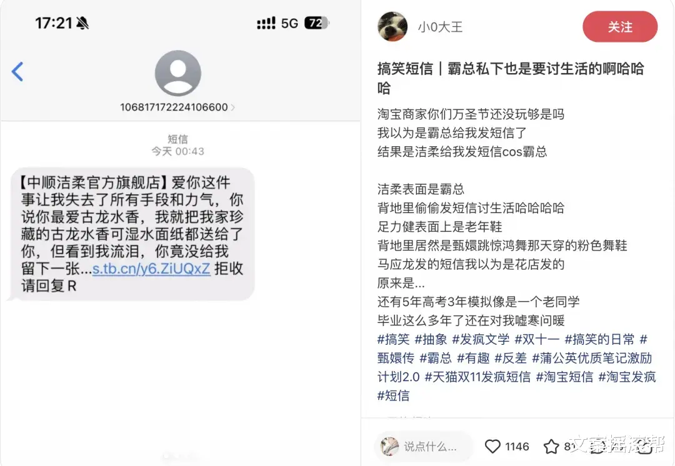
Task: Tap the muted bell status icon
Action: coord(82,23)
